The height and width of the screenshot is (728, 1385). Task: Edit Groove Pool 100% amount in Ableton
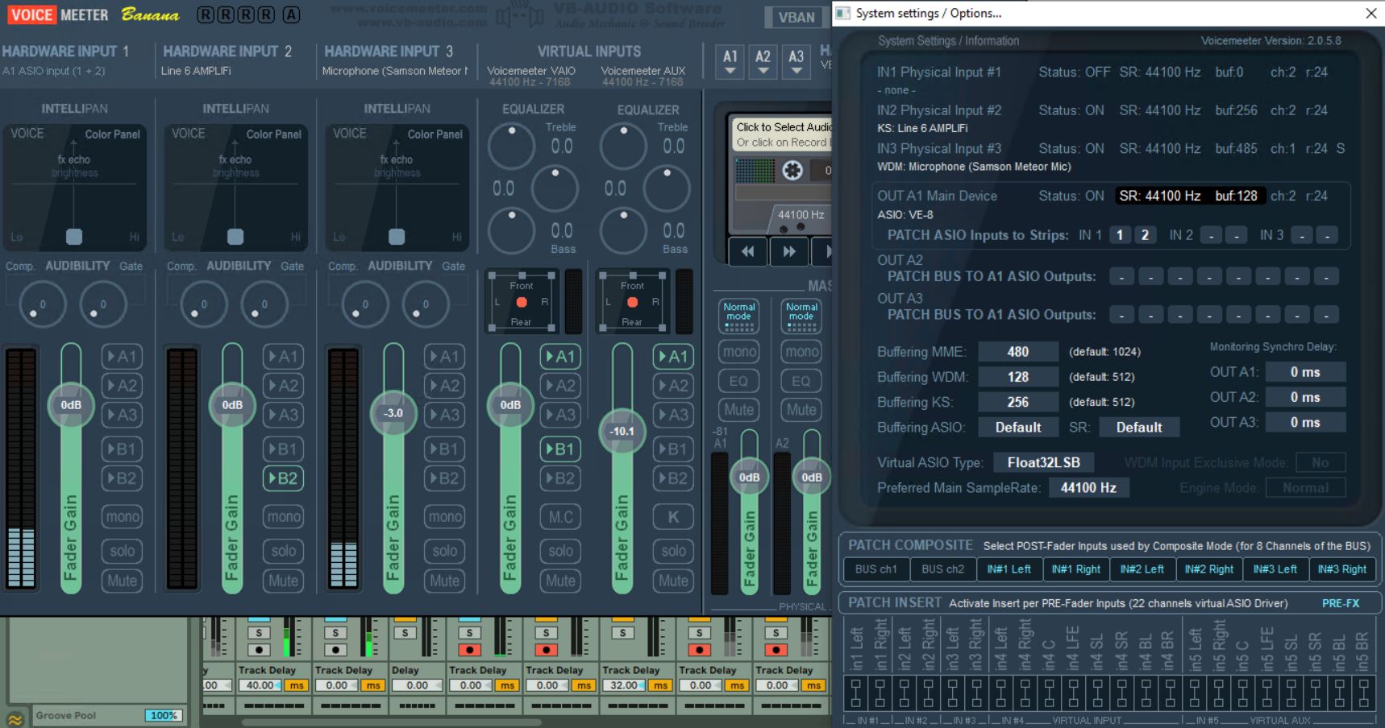164,715
